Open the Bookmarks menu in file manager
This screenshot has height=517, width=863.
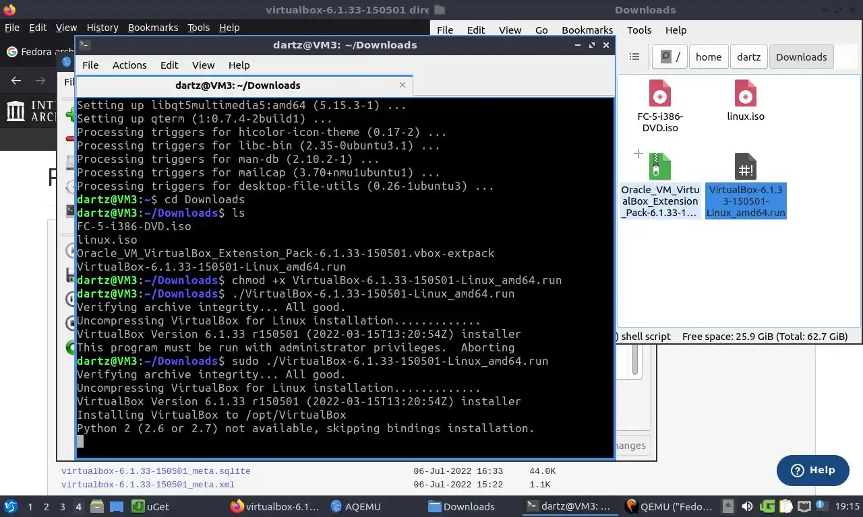pos(587,30)
